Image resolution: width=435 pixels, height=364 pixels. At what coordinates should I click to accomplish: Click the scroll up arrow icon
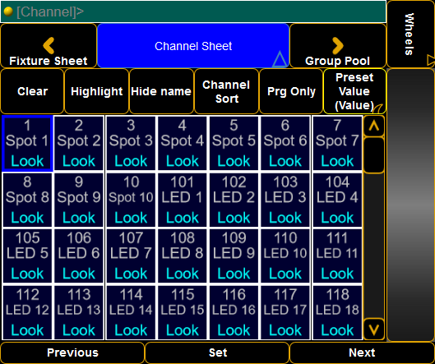coord(373,127)
